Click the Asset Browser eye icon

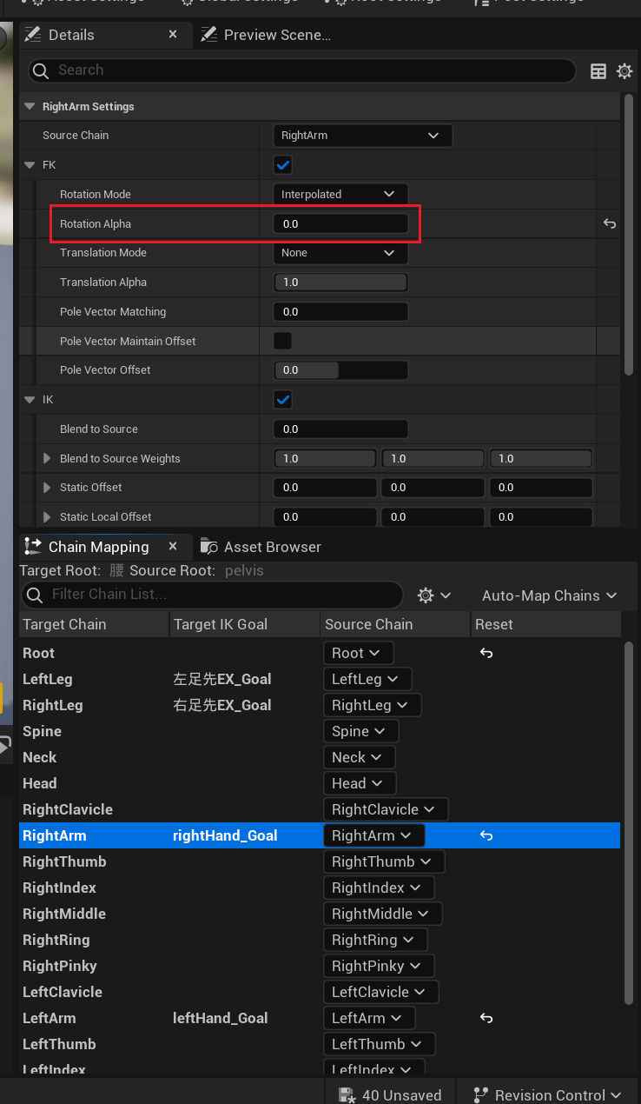pyautogui.click(x=208, y=547)
